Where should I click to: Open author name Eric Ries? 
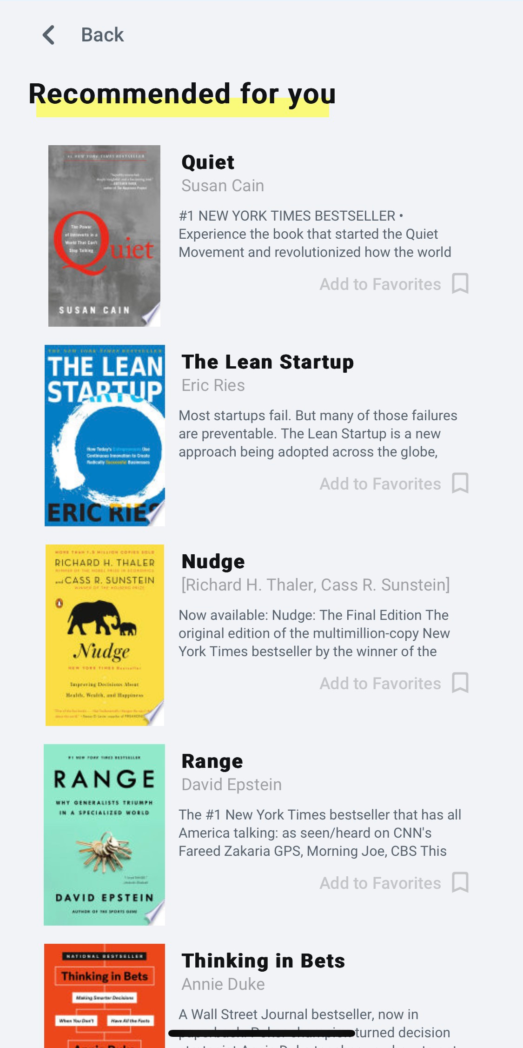tap(213, 385)
